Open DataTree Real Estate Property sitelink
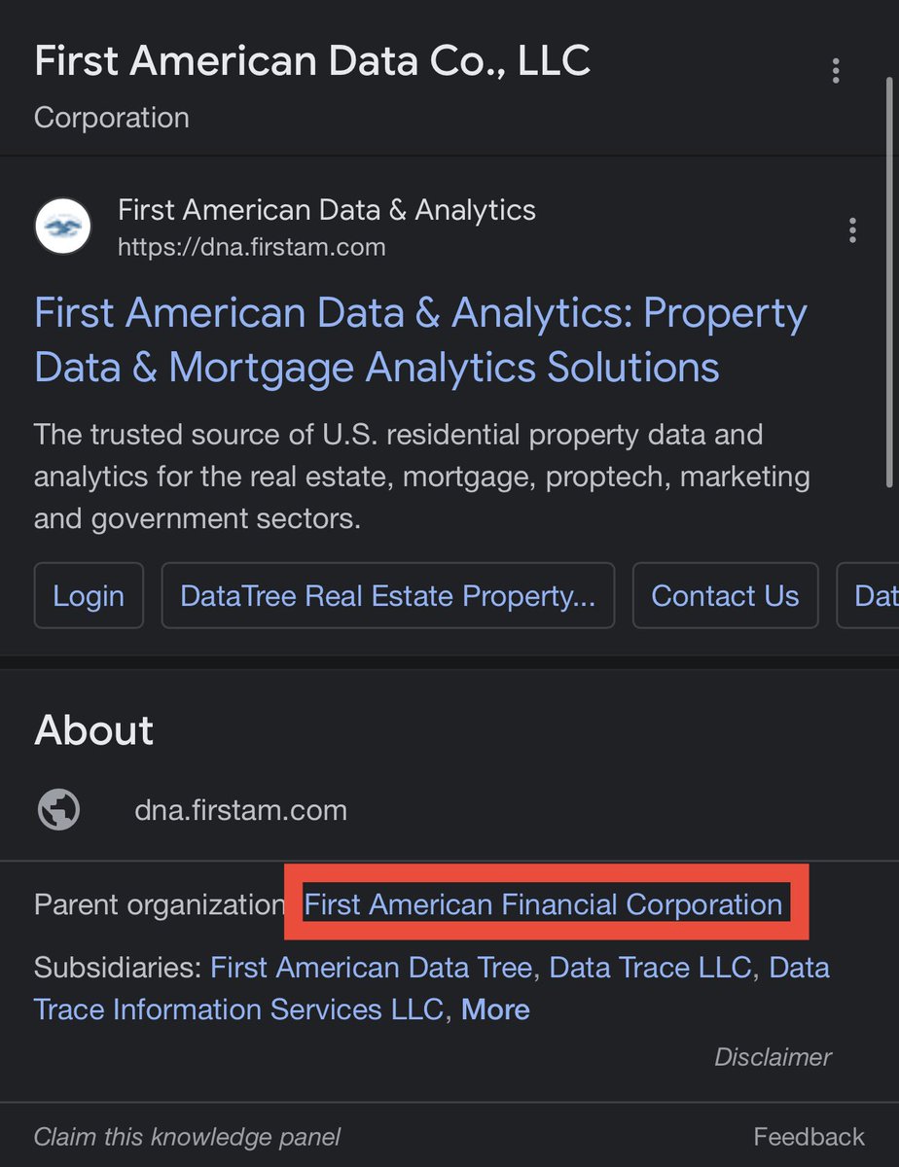The image size is (899, 1167). click(x=387, y=595)
